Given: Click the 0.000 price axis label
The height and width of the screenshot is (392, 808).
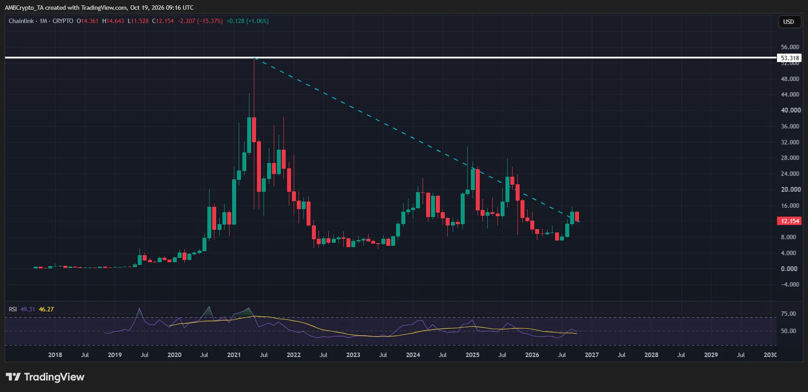Looking at the screenshot, I should [789, 268].
